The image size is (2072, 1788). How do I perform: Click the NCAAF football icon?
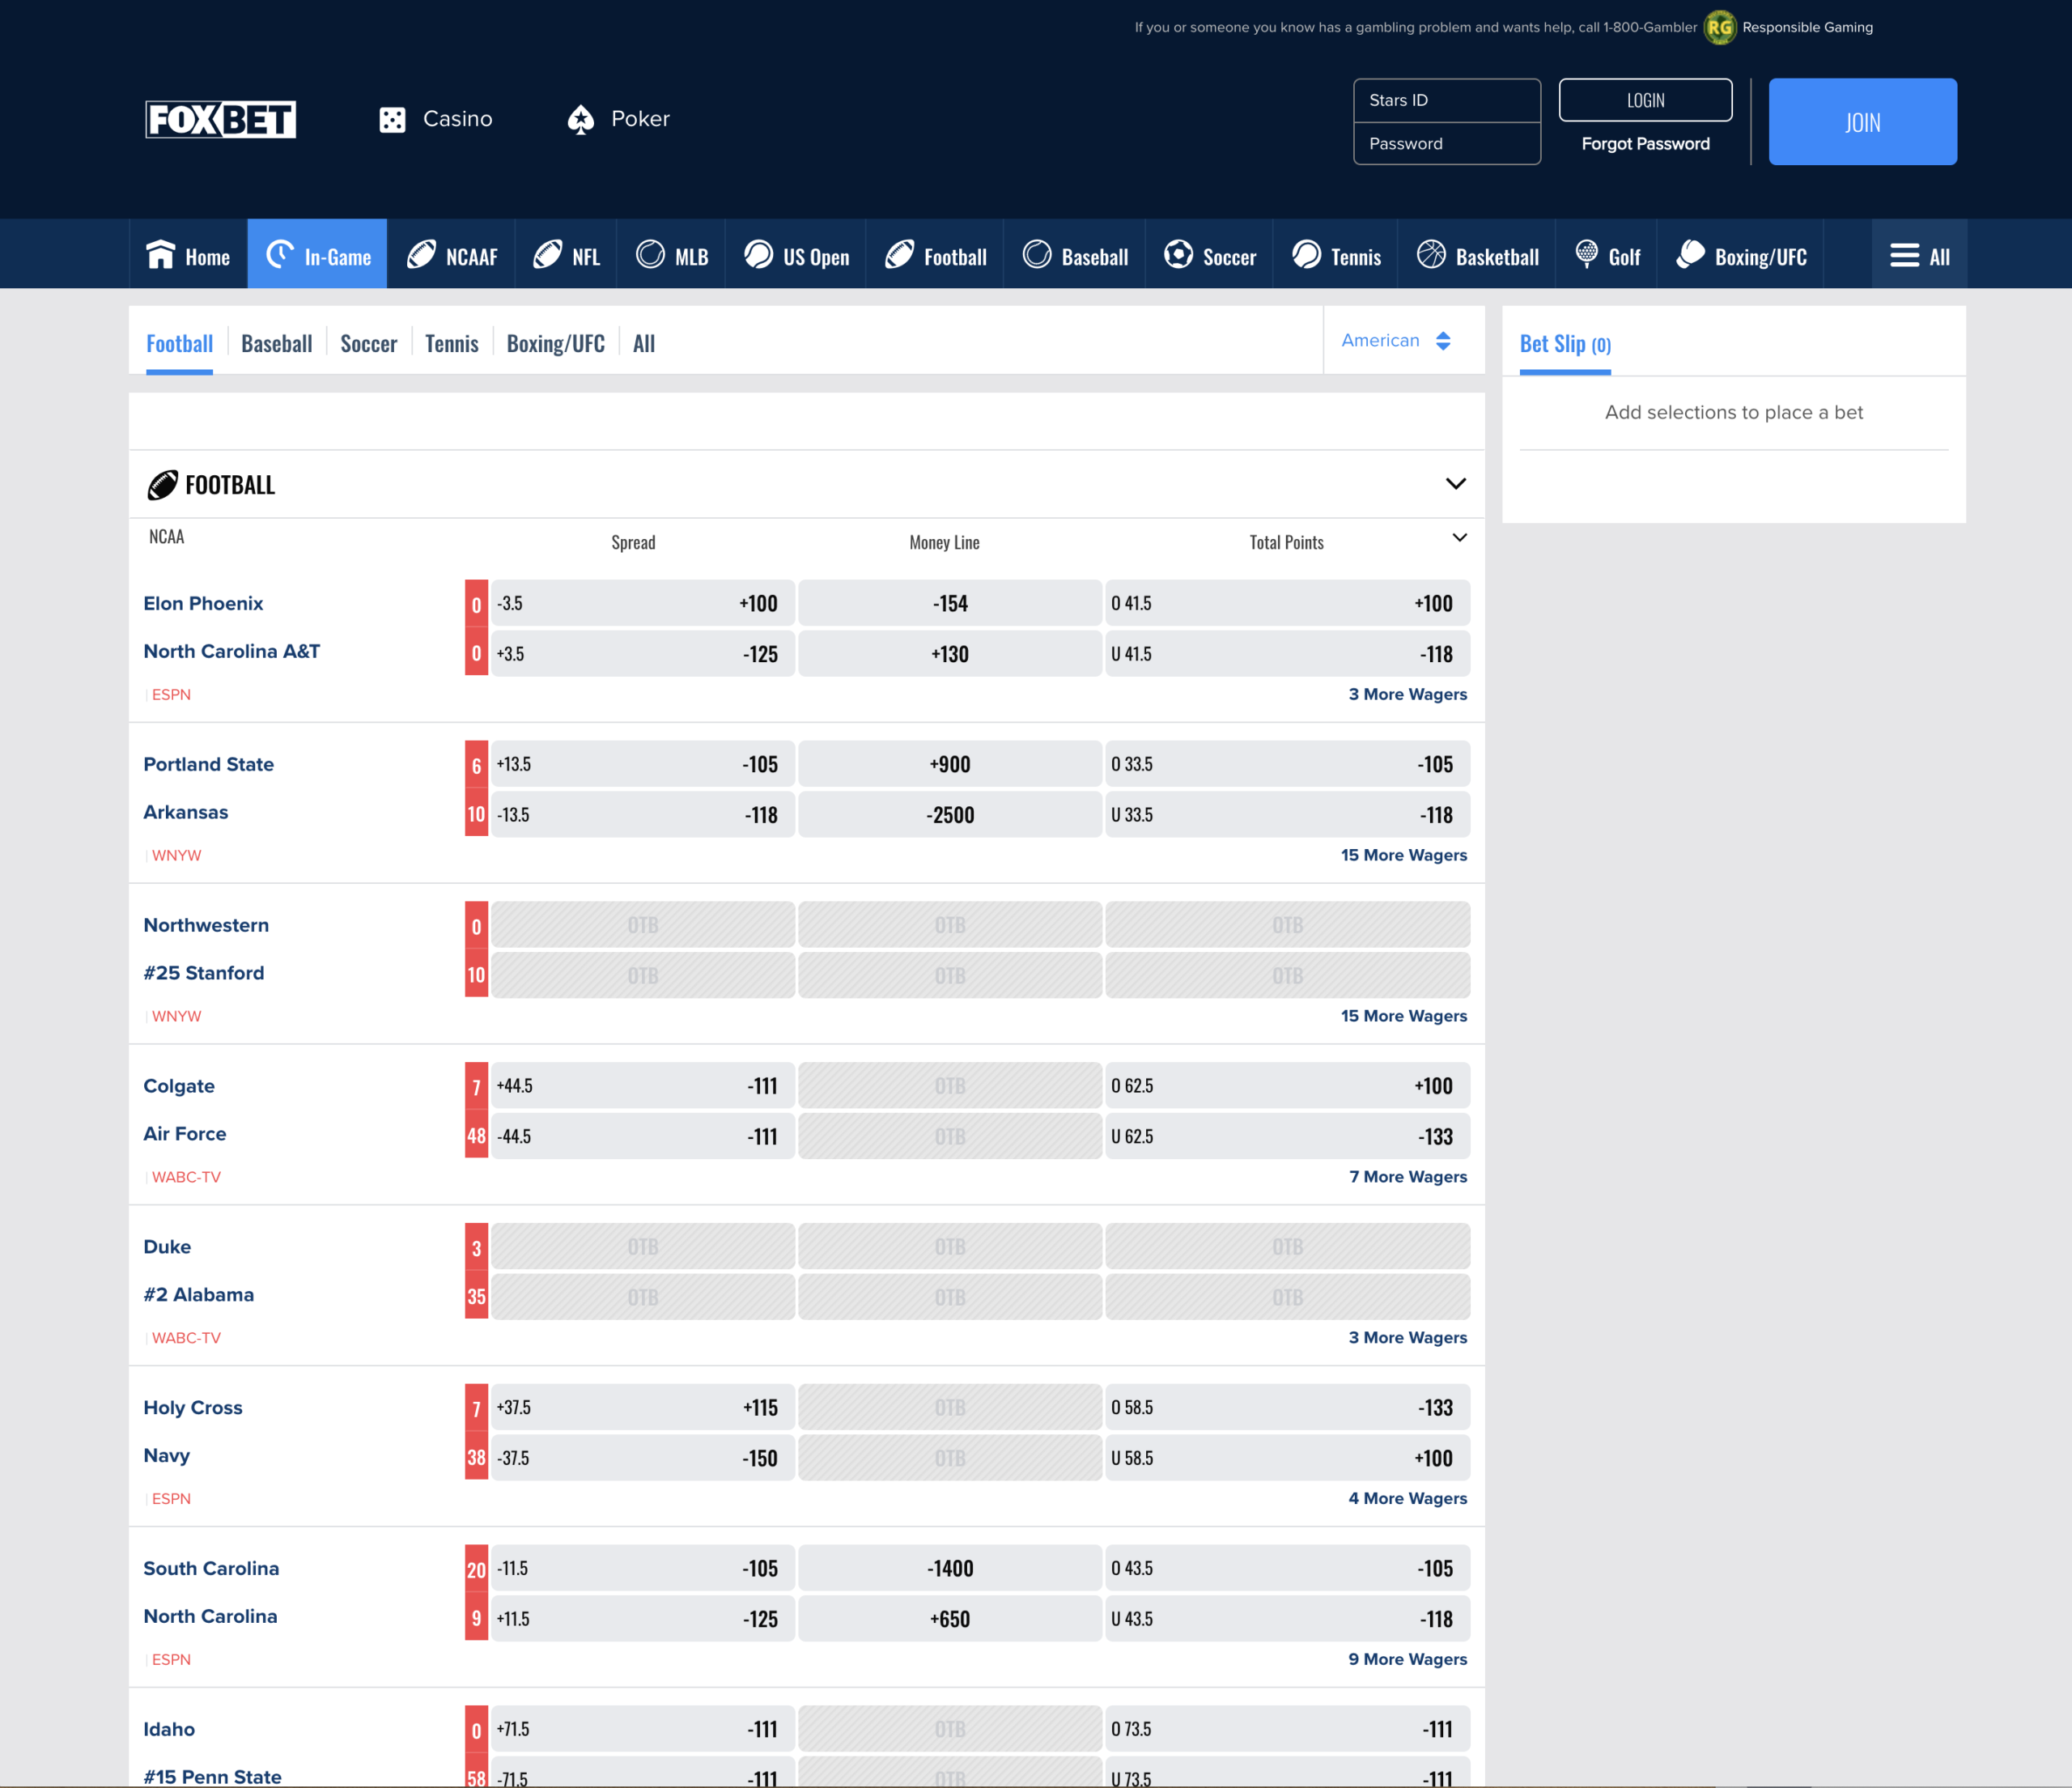coord(421,255)
